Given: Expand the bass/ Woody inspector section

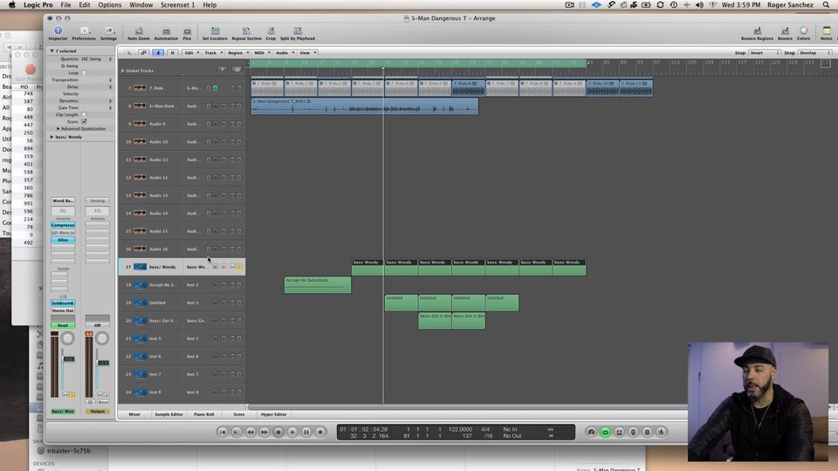Looking at the screenshot, I should click(x=52, y=137).
